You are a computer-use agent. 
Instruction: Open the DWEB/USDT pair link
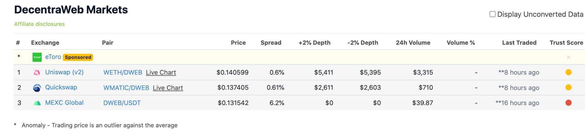pyautogui.click(x=122, y=103)
